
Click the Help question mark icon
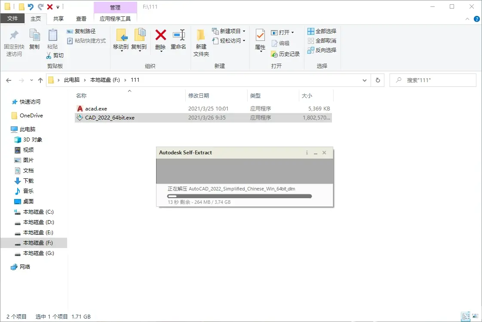477,19
